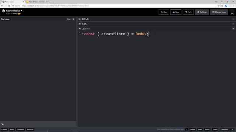Click the Secure lock icon
Screen dimensions: 236x132
click(x=13, y=6)
